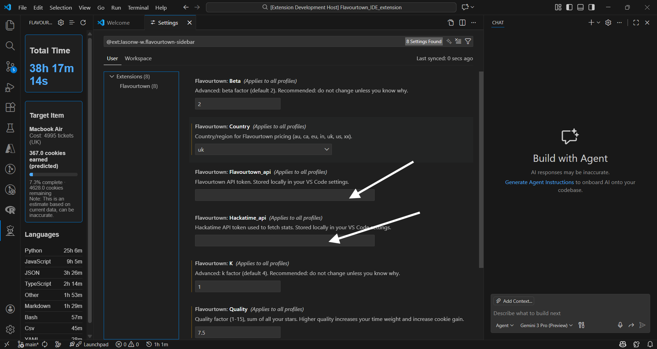The width and height of the screenshot is (657, 349).
Task: Focus the Flavourtown_api token field
Action: (x=285, y=195)
